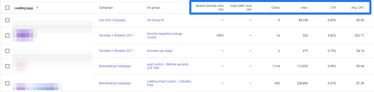Check the Call Only Campaign row checkbox
Image resolution: width=374 pixels, height=92 pixels.
tap(7, 20)
